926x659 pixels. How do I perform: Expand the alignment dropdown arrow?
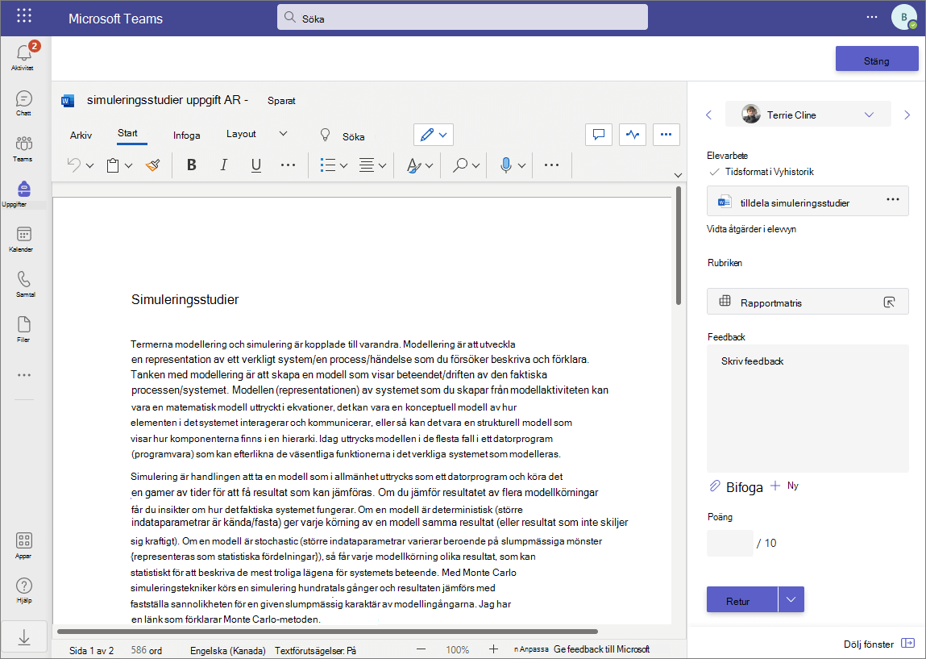(x=382, y=166)
